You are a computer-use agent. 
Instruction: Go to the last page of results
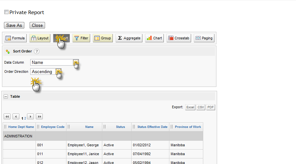click(39, 116)
